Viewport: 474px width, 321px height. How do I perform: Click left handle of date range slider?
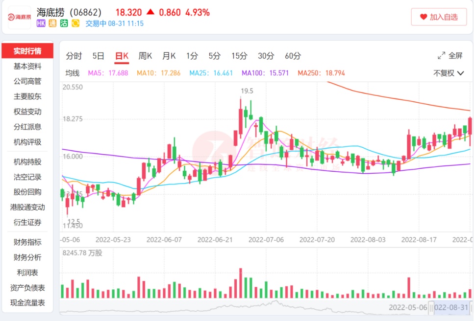(x=431, y=307)
